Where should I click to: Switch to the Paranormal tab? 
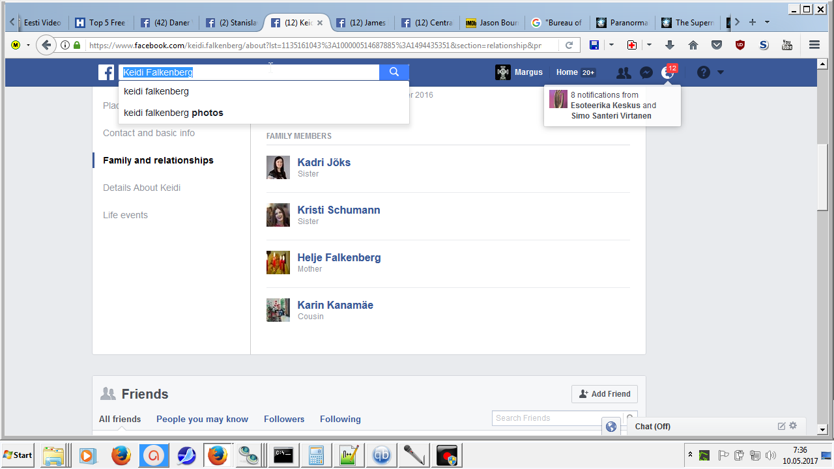pyautogui.click(x=623, y=23)
